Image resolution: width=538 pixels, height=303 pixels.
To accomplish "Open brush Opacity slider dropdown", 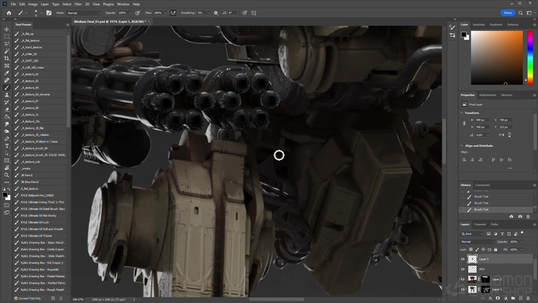I will [x=129, y=13].
